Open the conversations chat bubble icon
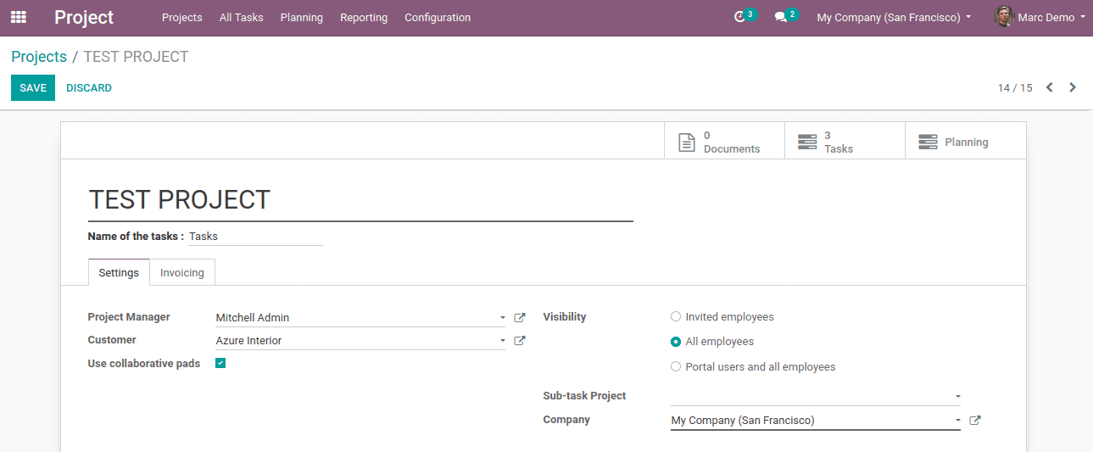Image resolution: width=1093 pixels, height=452 pixels. [781, 17]
